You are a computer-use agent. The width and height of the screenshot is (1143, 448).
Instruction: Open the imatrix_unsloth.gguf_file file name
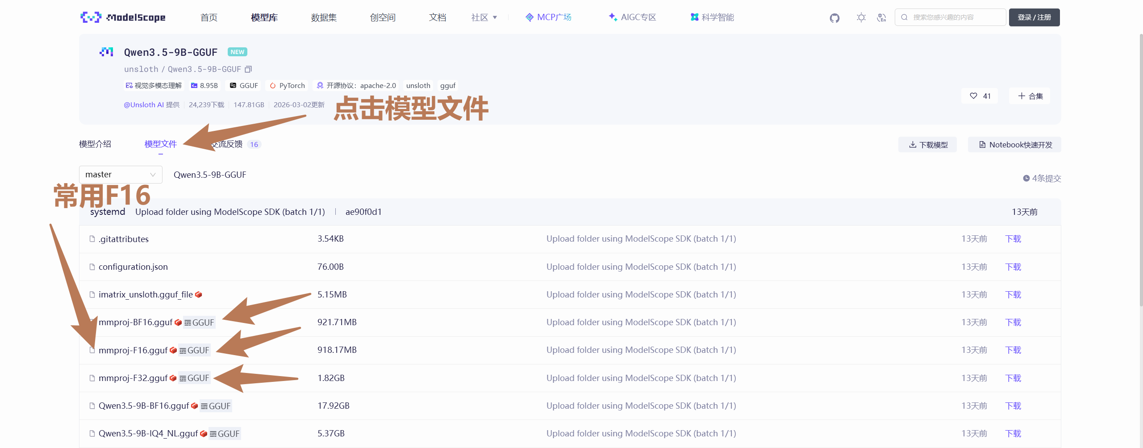coord(146,294)
